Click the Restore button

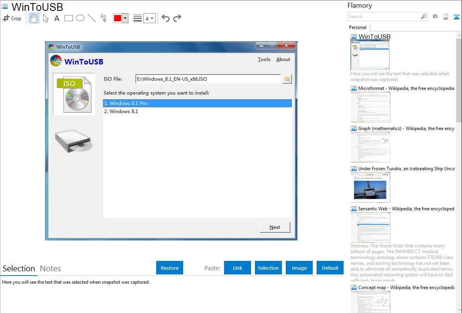(170, 268)
